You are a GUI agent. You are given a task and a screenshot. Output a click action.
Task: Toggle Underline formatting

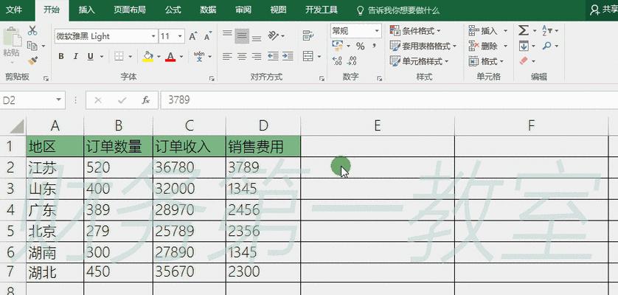90,56
